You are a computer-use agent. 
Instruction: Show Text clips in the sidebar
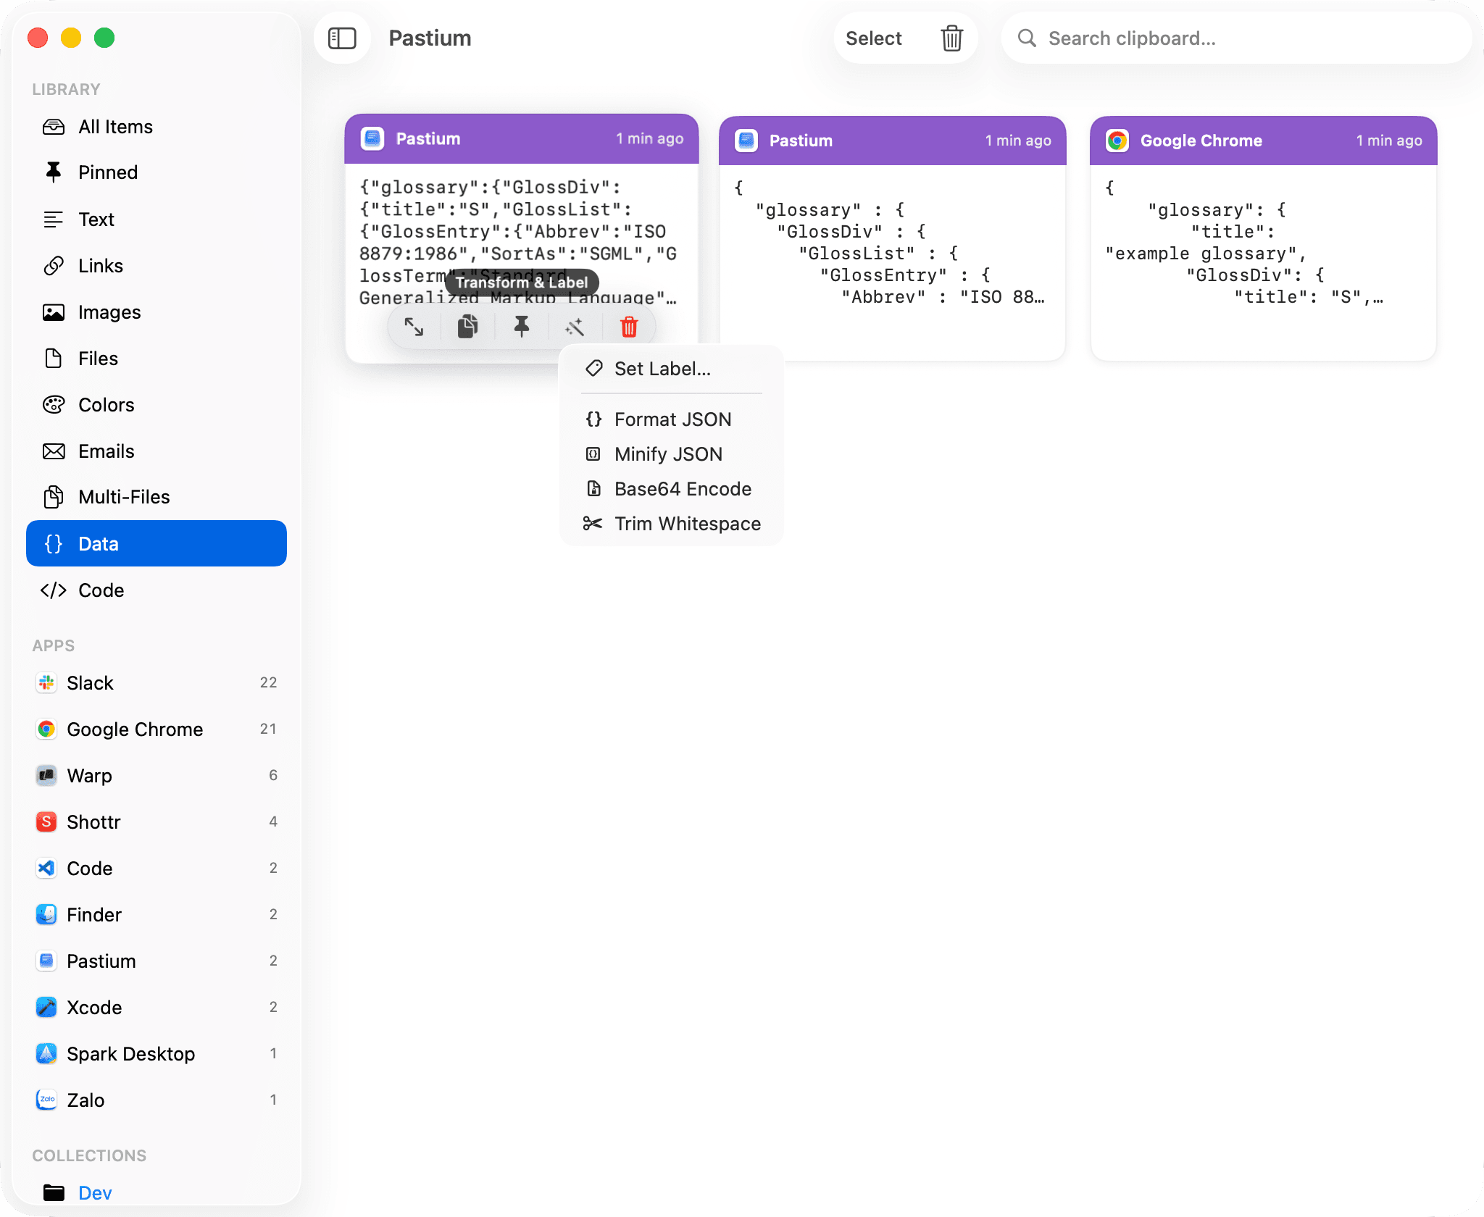157,219
